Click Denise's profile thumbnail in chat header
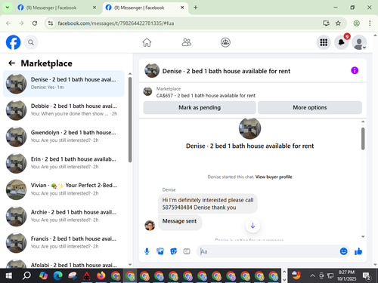The image size is (378, 283). [x=152, y=71]
